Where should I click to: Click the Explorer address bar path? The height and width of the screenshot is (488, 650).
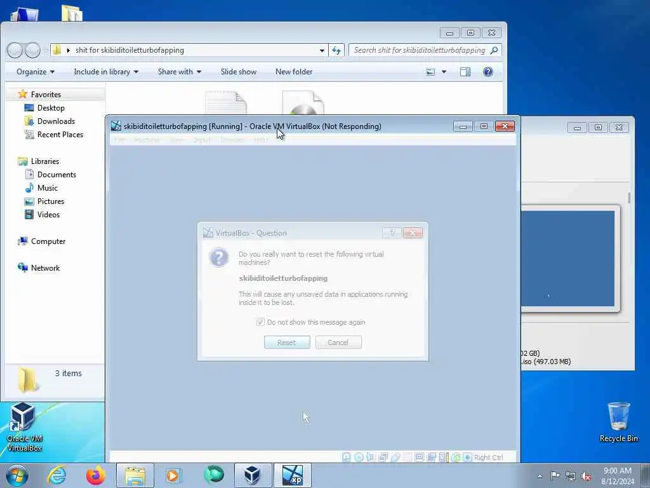(129, 50)
